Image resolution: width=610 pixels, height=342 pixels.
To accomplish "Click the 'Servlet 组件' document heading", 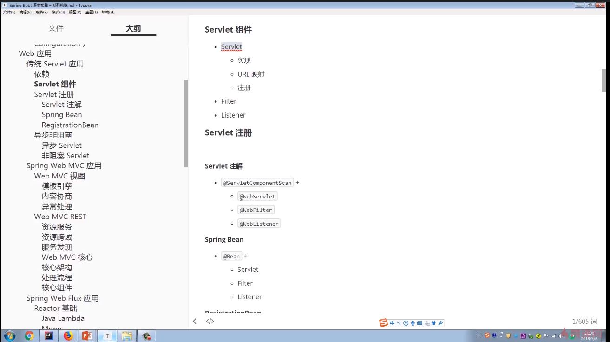I will tap(228, 30).
